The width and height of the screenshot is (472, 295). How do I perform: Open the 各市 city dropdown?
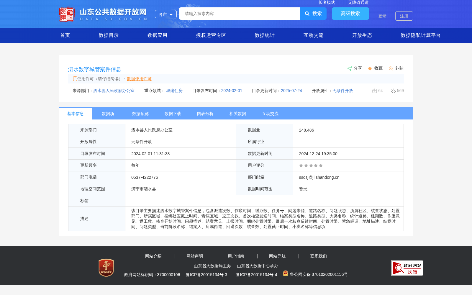(166, 14)
